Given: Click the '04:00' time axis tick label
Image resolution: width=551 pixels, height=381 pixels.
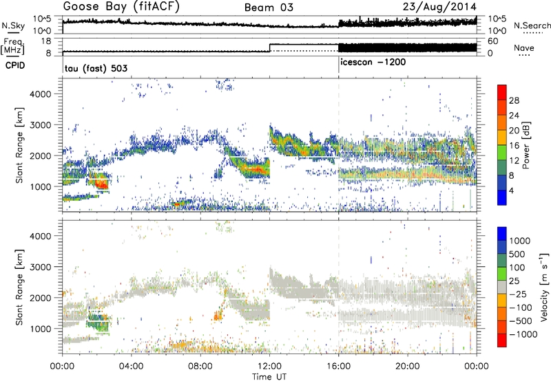Looking at the screenshot, I should pos(132,367).
